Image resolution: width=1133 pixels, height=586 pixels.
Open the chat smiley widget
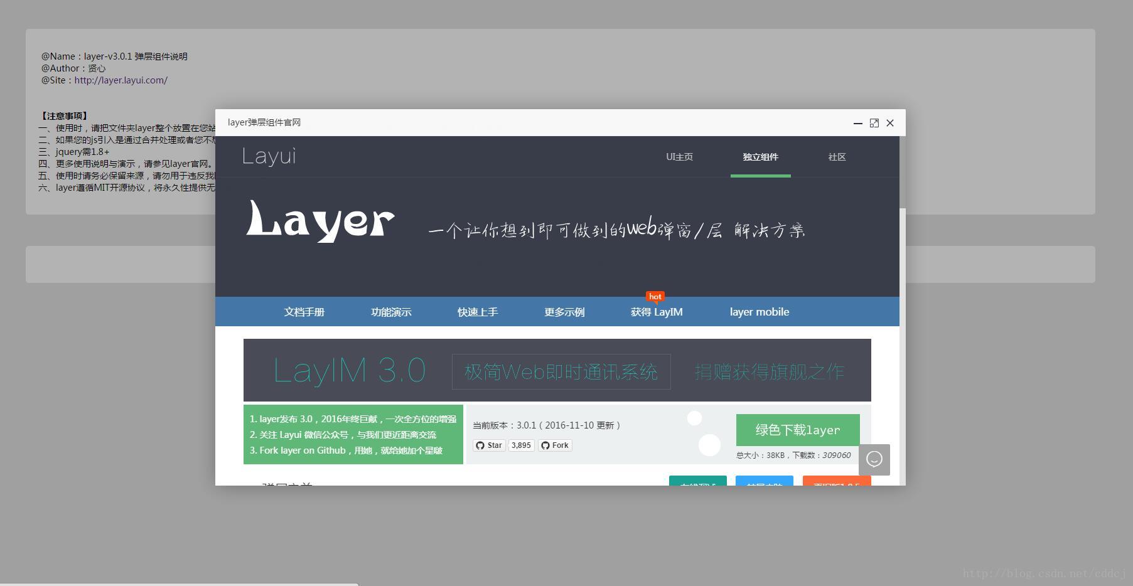[x=874, y=460]
